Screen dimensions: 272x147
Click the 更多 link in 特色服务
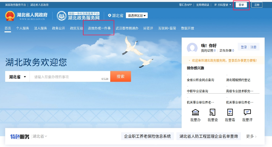pyautogui.click(x=251, y=136)
